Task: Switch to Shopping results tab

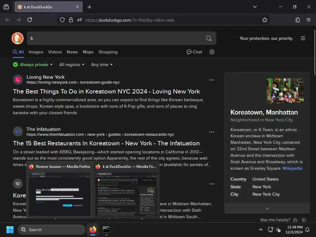Action: [x=108, y=52]
